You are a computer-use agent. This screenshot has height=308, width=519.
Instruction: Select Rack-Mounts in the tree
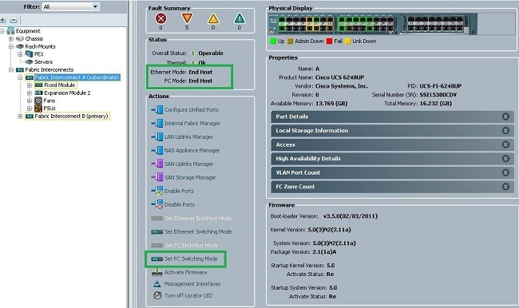(40, 46)
